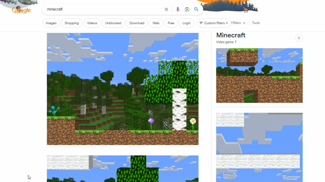Clear the search box with X icon

pos(166,9)
